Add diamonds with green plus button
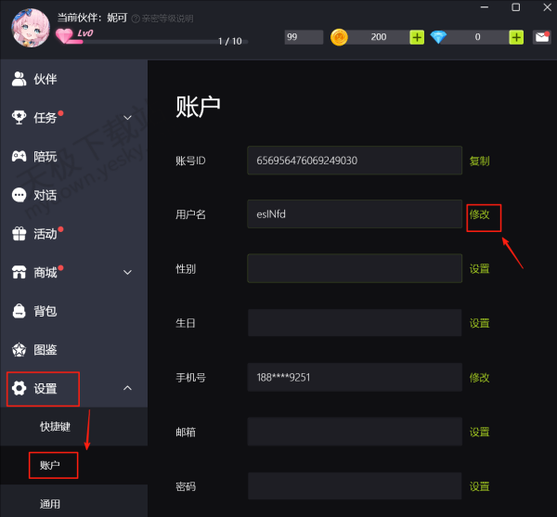 click(x=516, y=37)
